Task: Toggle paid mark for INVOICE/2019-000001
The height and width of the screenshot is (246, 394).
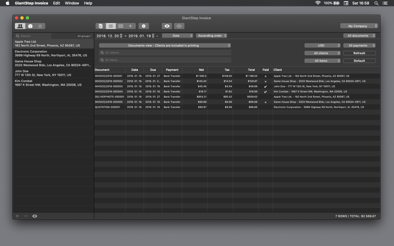Action: pyautogui.click(x=265, y=76)
